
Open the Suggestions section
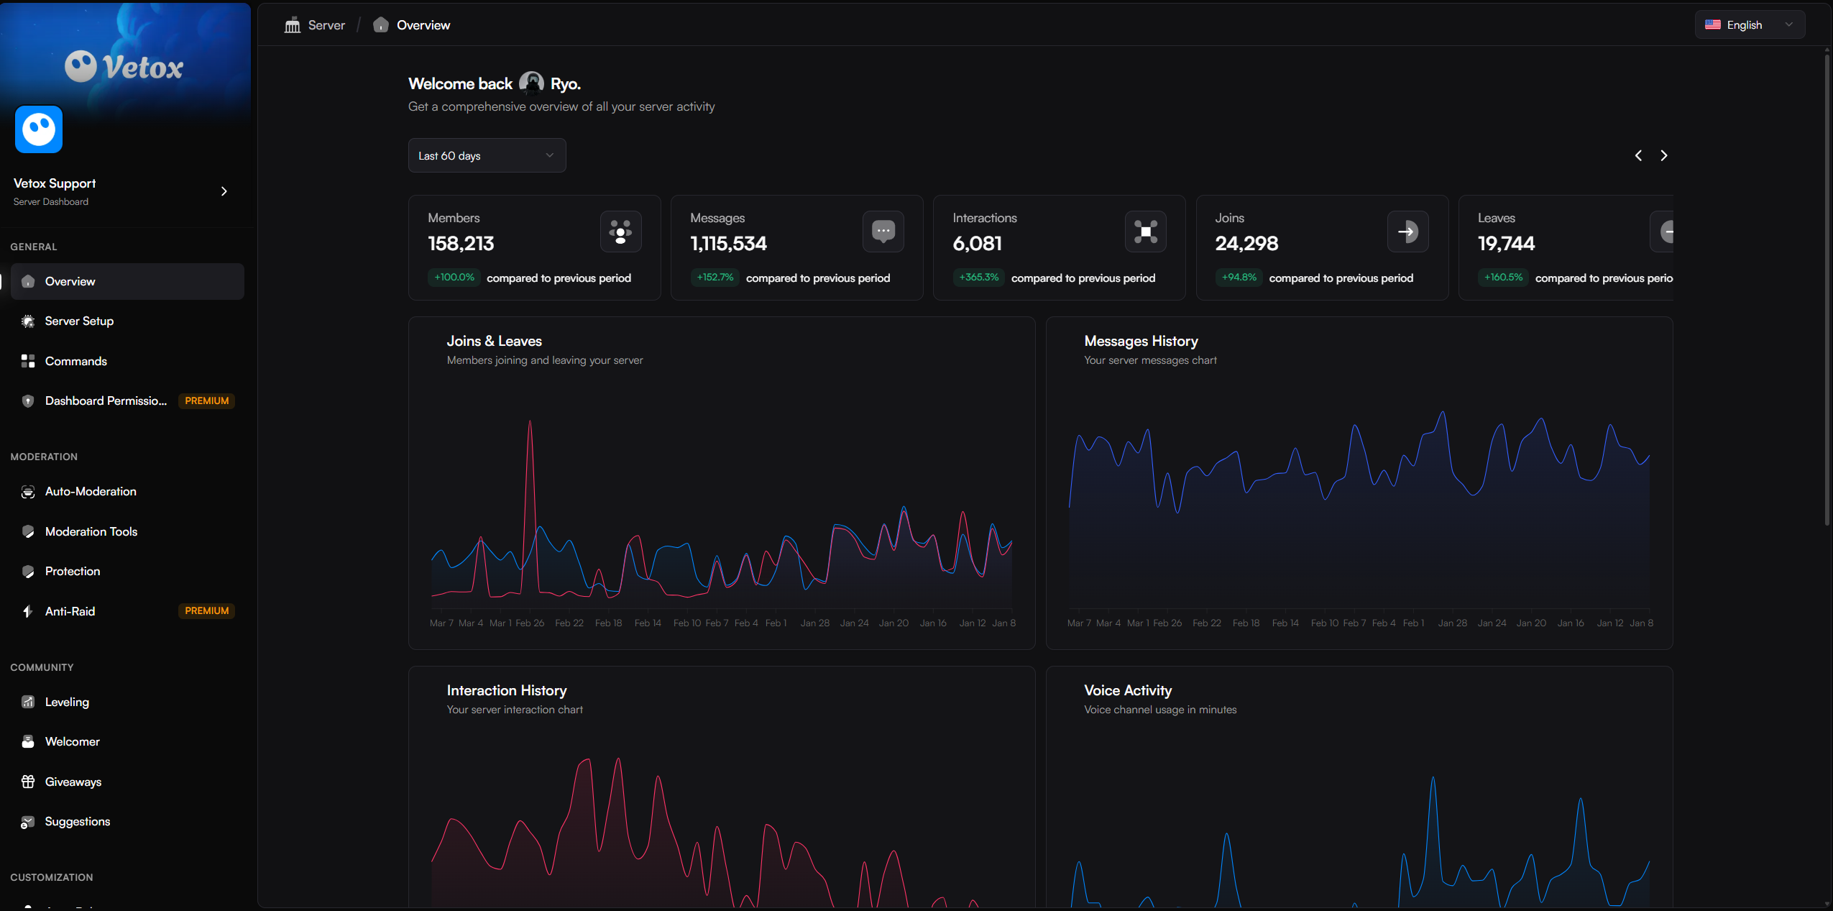coord(77,821)
